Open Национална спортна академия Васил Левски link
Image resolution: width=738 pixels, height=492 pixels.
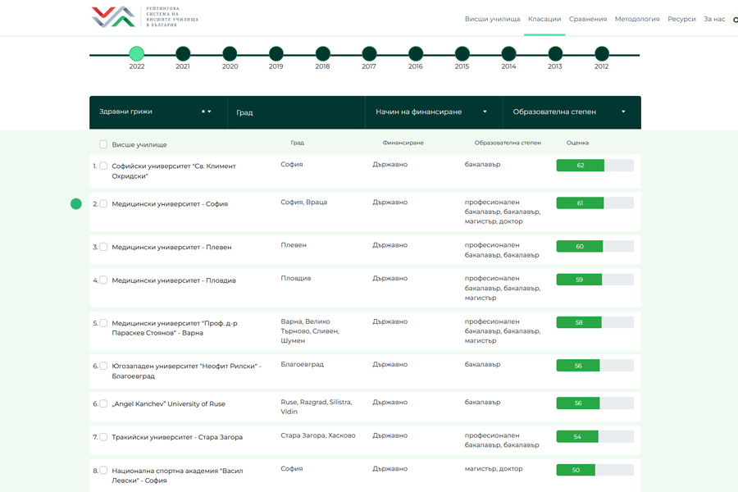point(177,476)
